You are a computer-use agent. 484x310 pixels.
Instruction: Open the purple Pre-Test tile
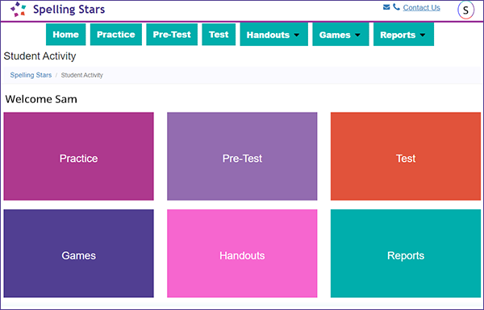[242, 156]
